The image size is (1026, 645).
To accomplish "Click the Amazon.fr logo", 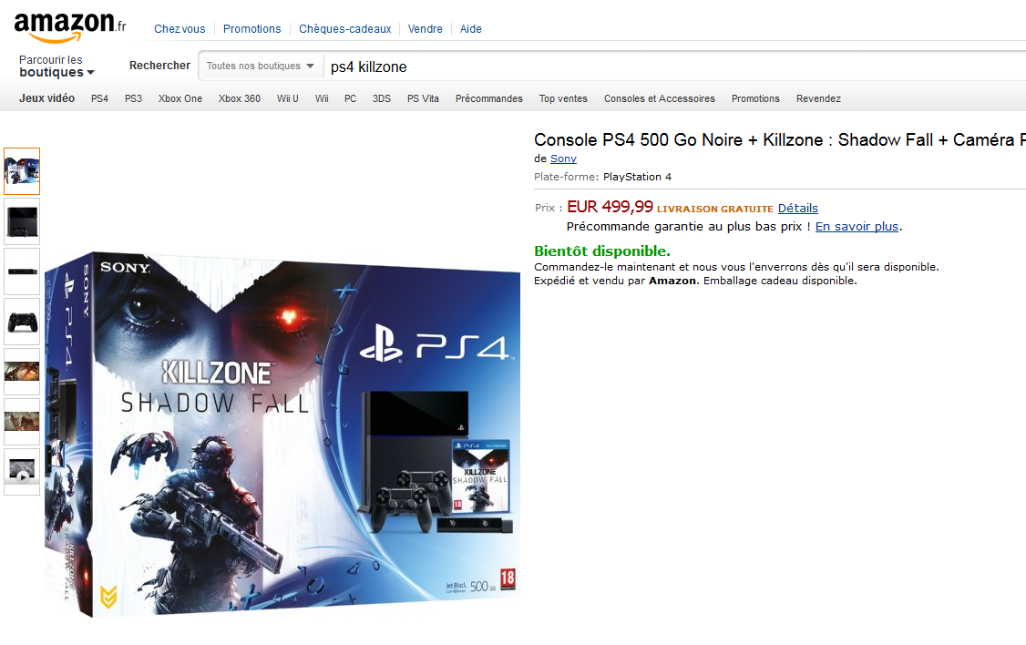I will coord(70,26).
